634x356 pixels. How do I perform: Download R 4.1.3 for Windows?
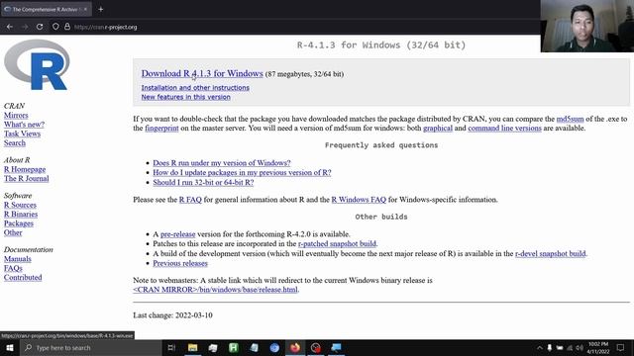(202, 73)
